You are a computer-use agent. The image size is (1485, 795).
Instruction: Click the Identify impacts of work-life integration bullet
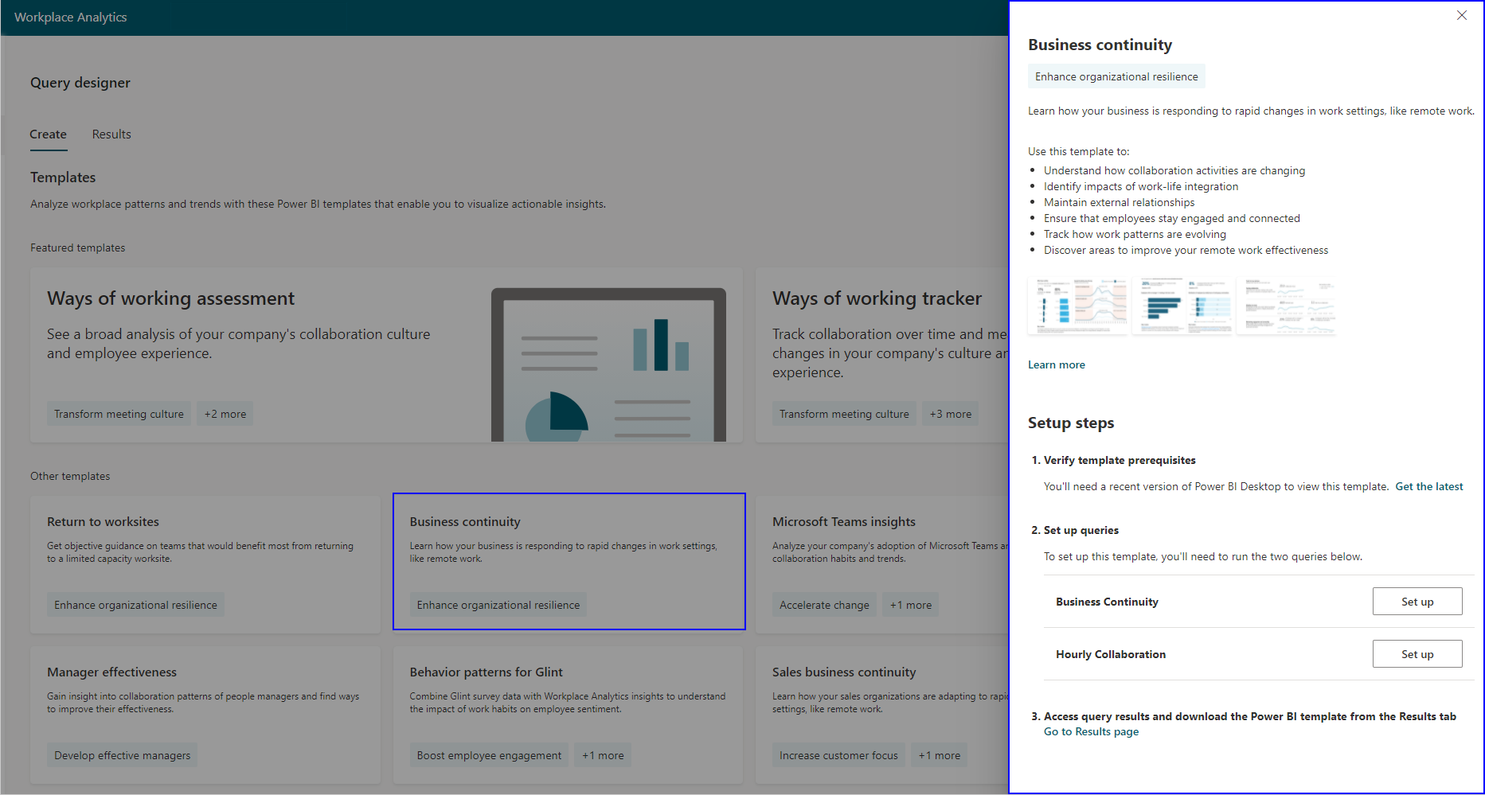point(1141,186)
